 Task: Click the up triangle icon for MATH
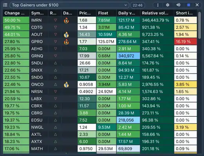point(56,149)
